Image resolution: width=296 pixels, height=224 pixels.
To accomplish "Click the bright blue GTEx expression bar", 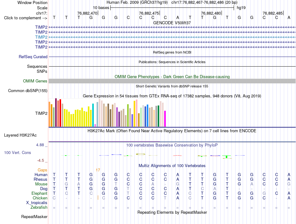I will [x=147, y=115].
